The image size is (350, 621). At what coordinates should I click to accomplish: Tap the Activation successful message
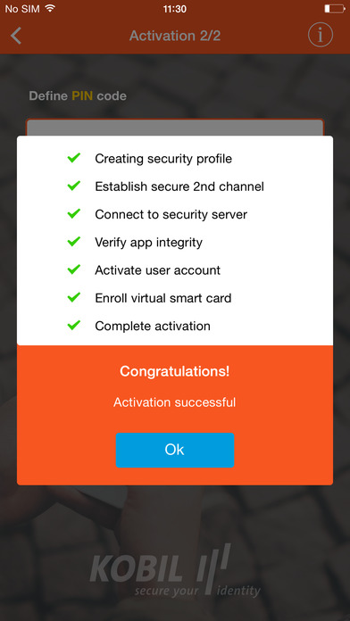tap(175, 402)
